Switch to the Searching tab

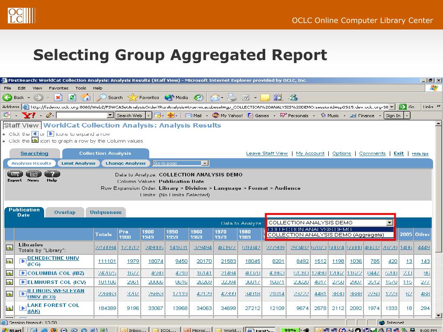point(35,153)
